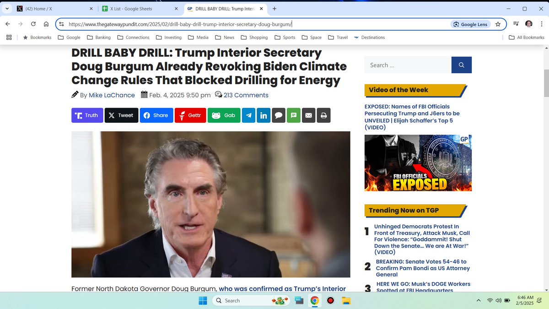Open Musk's DOGE Workers trending article
This screenshot has height=309, width=549.
423,287
